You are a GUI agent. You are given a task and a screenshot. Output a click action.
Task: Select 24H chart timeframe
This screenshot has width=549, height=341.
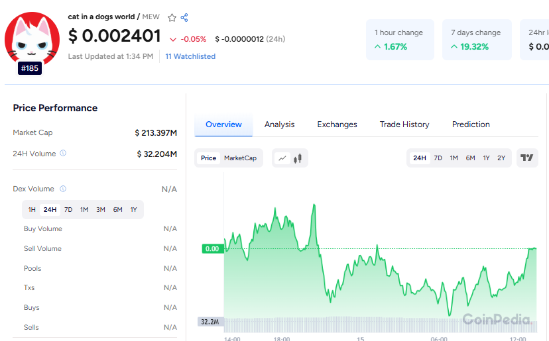point(420,158)
